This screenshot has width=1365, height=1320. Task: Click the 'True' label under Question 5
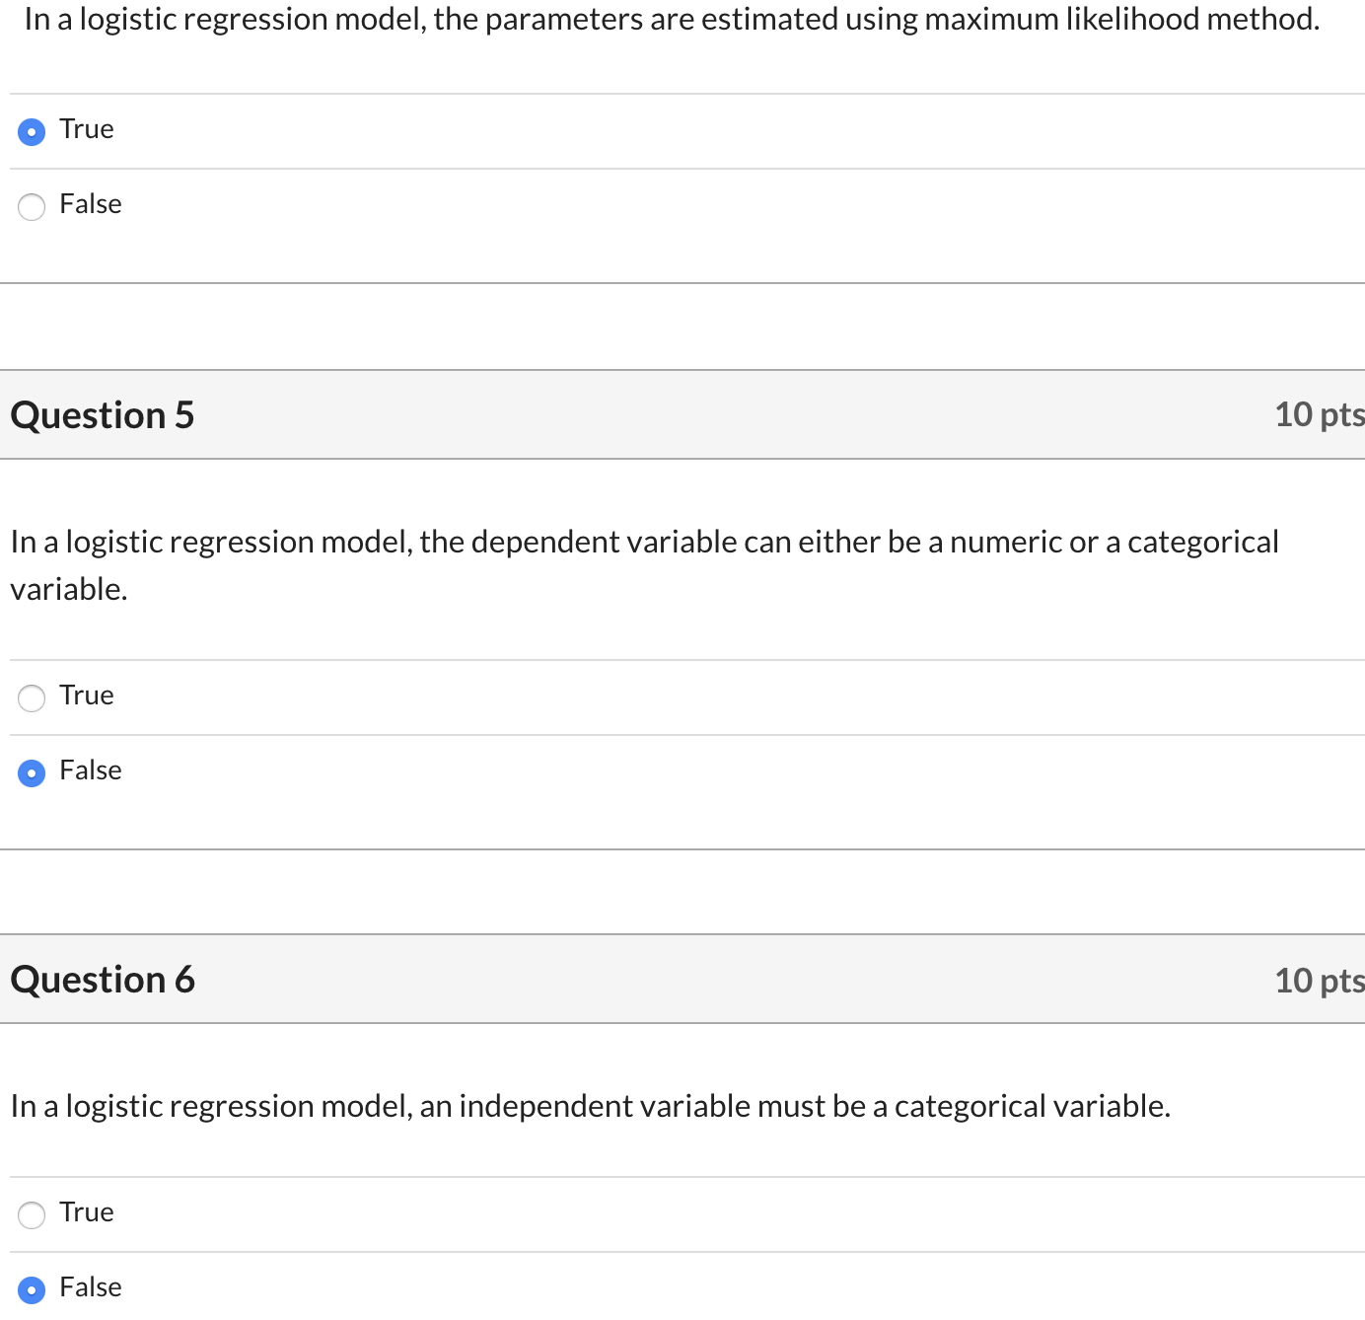pos(87,696)
